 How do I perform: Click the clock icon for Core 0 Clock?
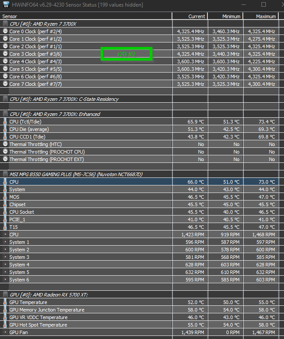[5, 31]
